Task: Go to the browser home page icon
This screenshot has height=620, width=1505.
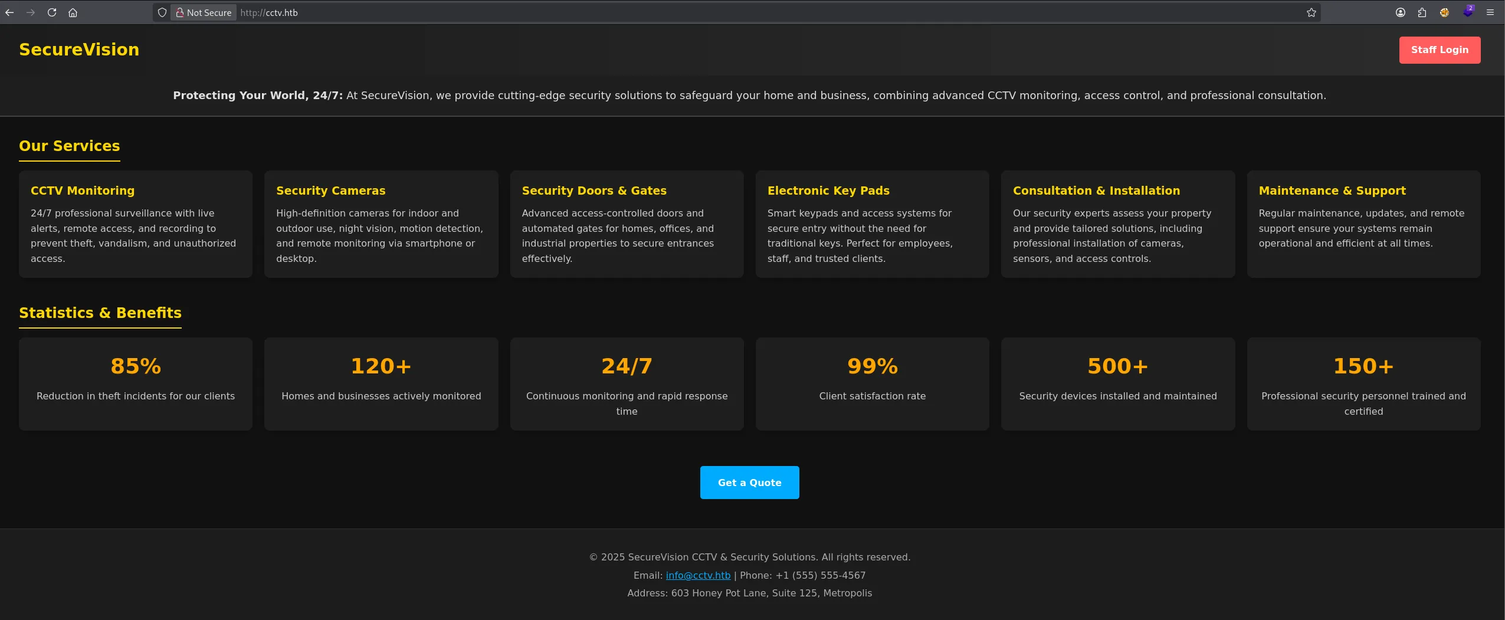Action: (73, 12)
